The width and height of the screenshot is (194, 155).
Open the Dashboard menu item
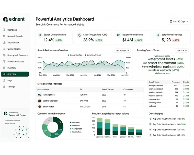[x=15, y=30]
